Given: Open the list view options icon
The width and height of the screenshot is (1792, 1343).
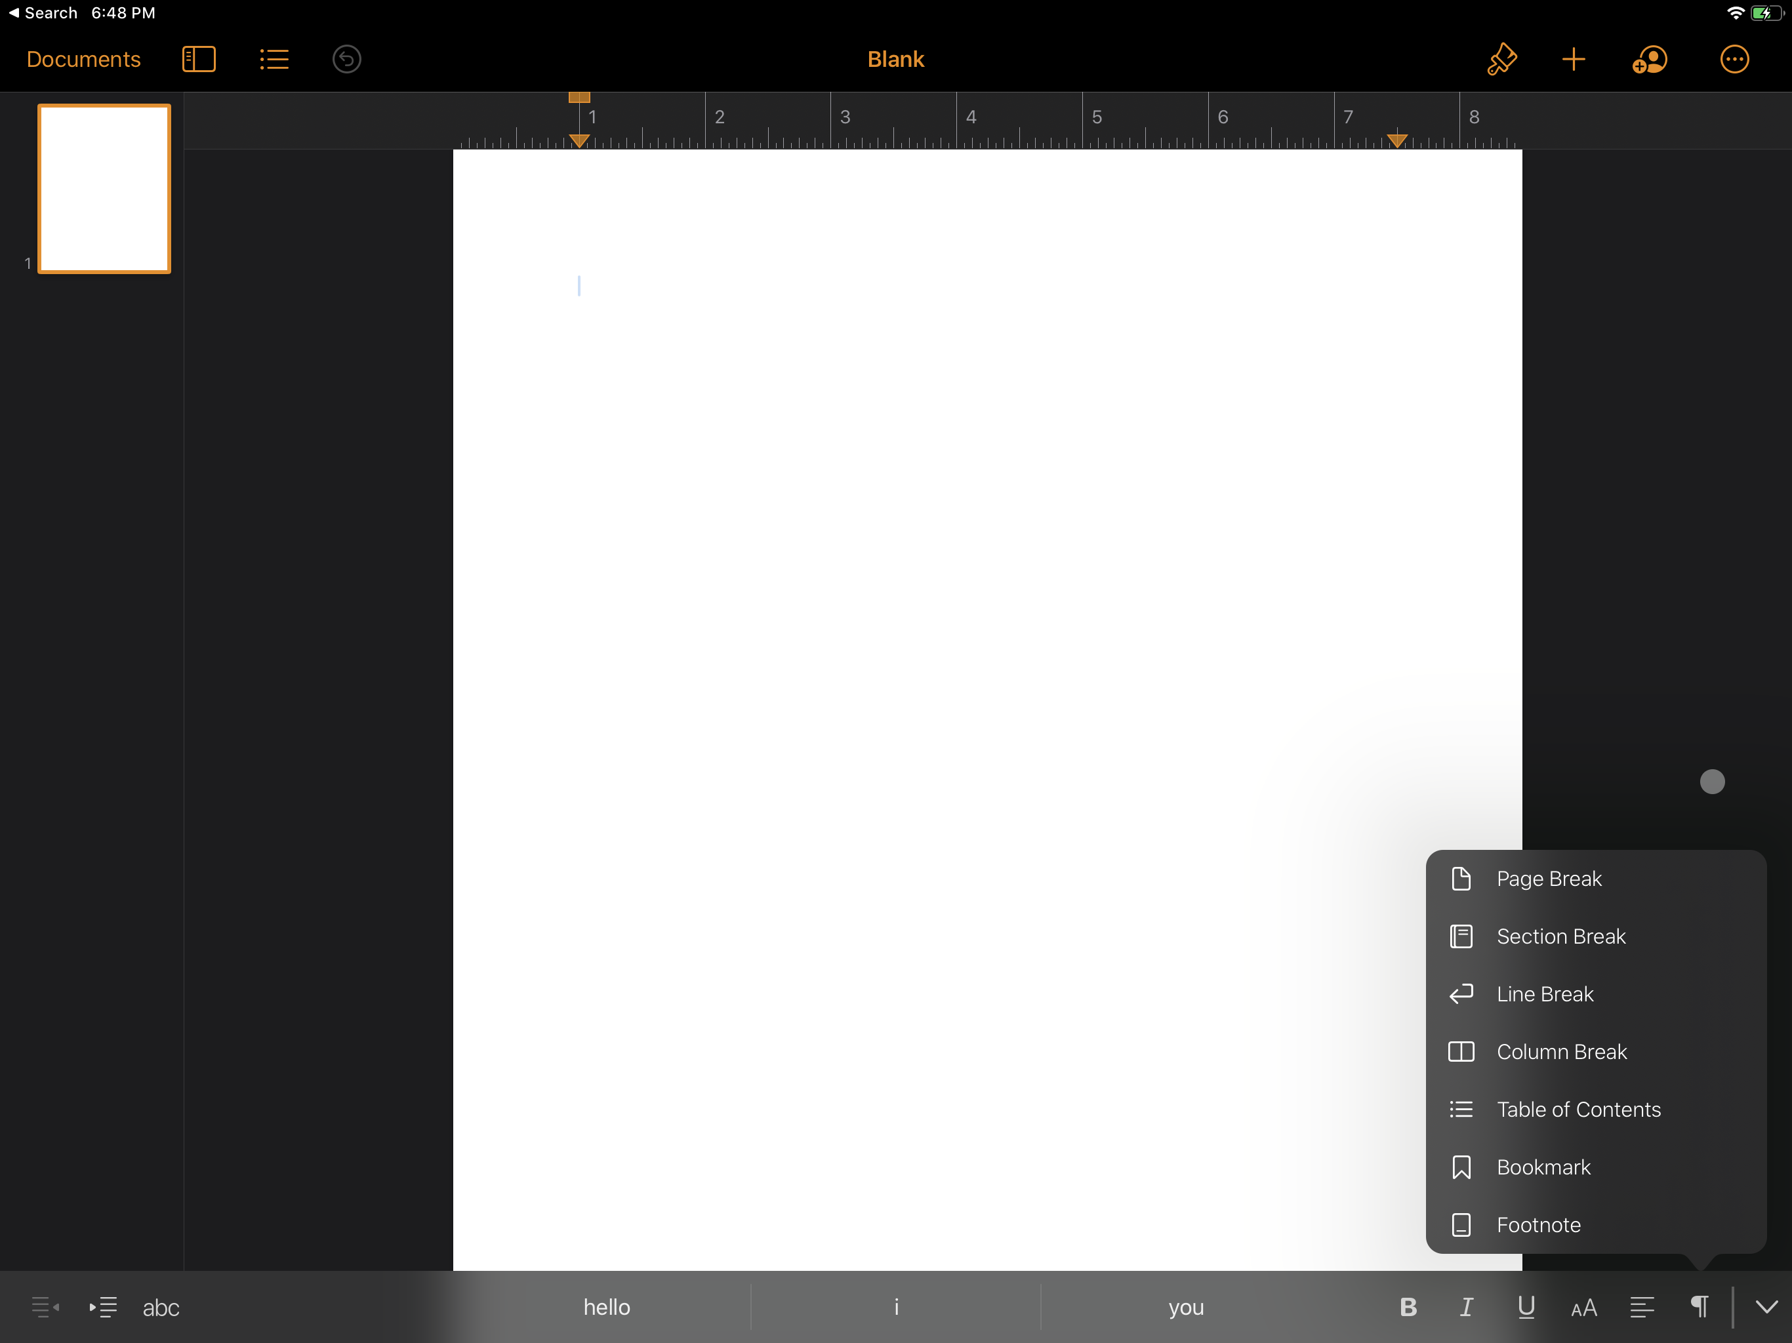Looking at the screenshot, I should pos(274,59).
